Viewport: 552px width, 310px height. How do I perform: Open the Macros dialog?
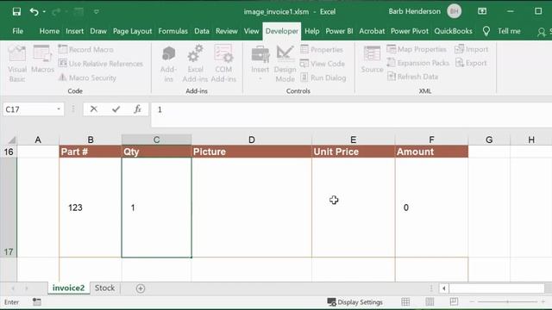[x=42, y=59]
